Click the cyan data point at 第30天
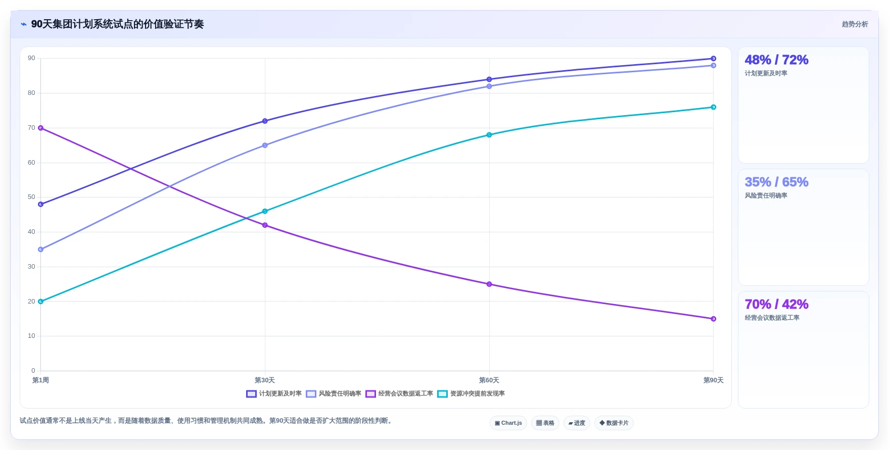 (265, 211)
